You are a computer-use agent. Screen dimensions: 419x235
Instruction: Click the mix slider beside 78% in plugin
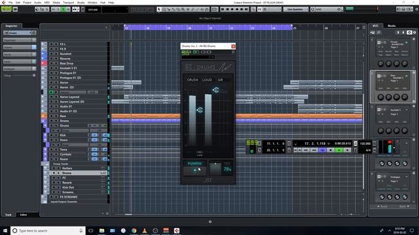(x=215, y=168)
